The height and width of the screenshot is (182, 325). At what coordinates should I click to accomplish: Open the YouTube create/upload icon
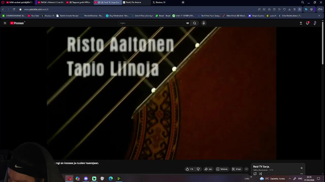pos(301,23)
